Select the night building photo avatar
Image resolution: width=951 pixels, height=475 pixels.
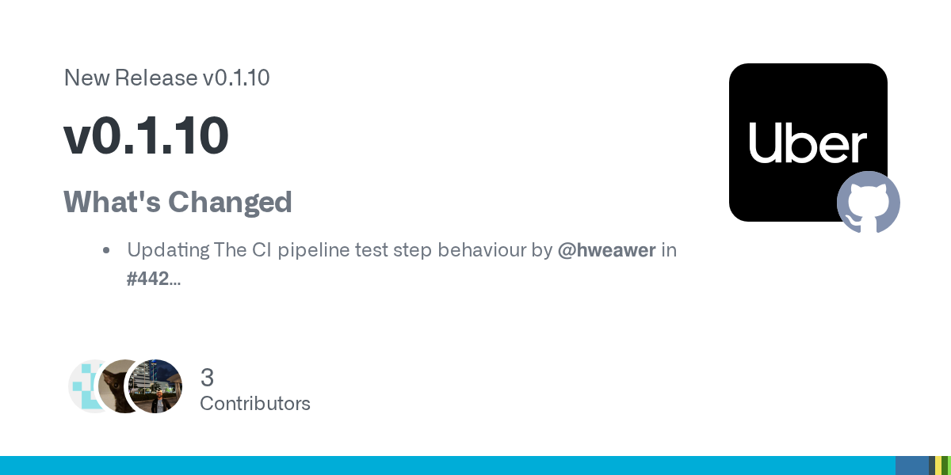click(x=156, y=386)
